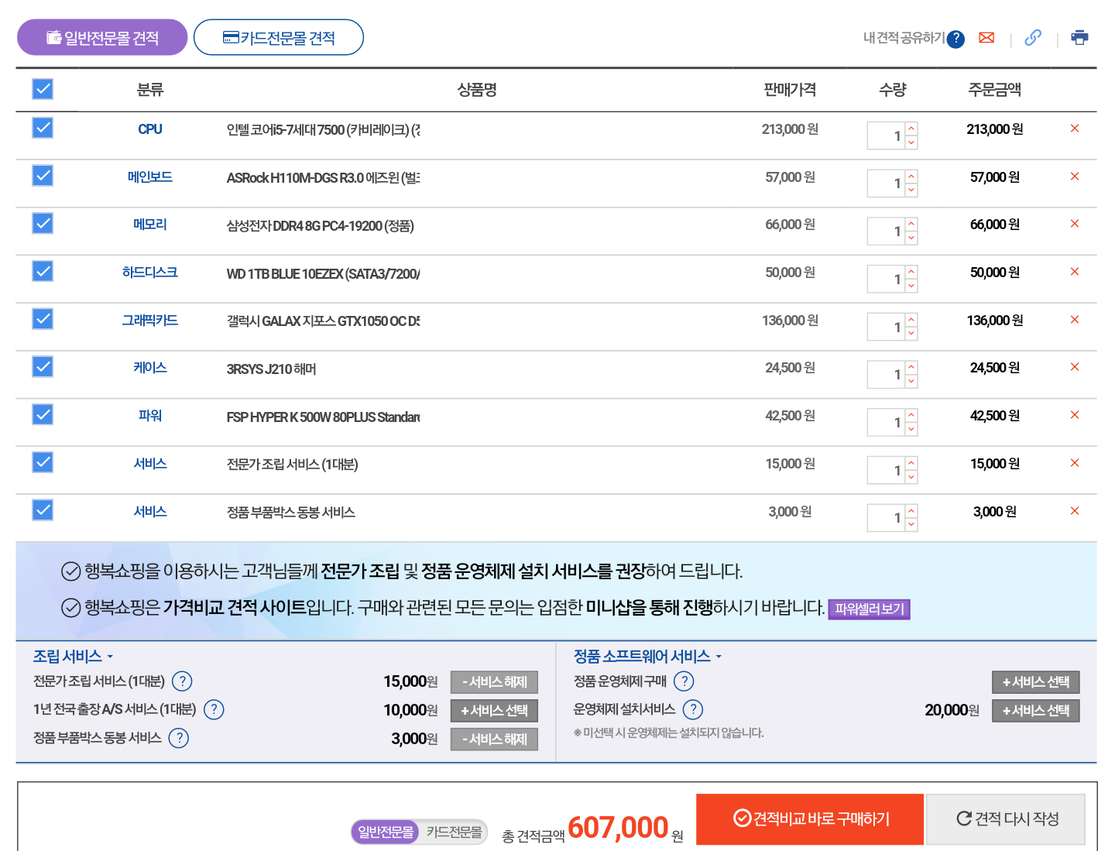This screenshot has width=1115, height=851.
Task: Open the help tooltip beside 내 견적 공유하기
Action: point(956,39)
